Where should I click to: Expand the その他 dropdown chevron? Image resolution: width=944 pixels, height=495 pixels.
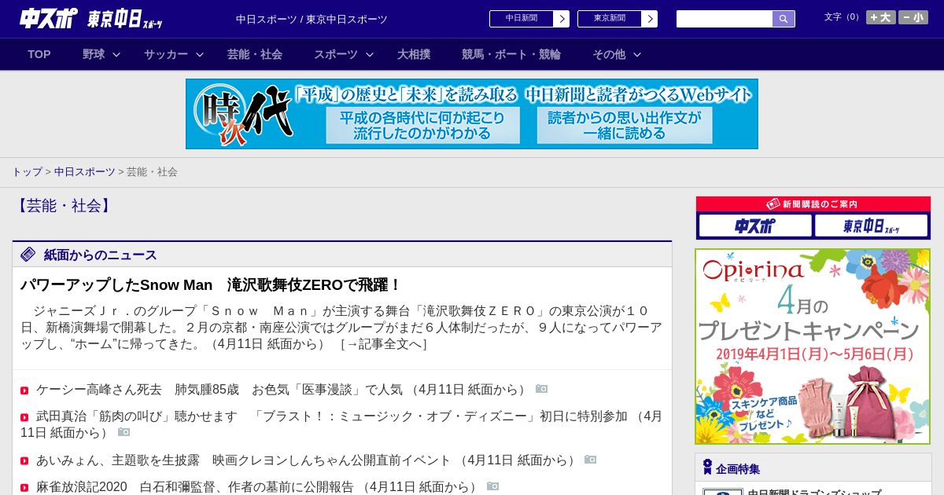point(637,54)
